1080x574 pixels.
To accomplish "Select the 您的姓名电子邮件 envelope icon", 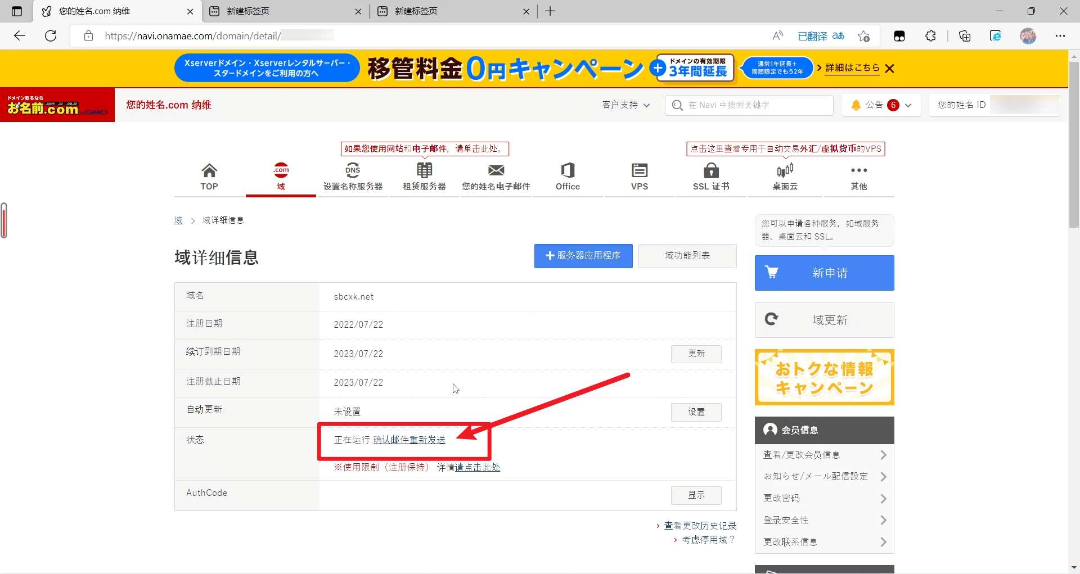I will point(496,171).
